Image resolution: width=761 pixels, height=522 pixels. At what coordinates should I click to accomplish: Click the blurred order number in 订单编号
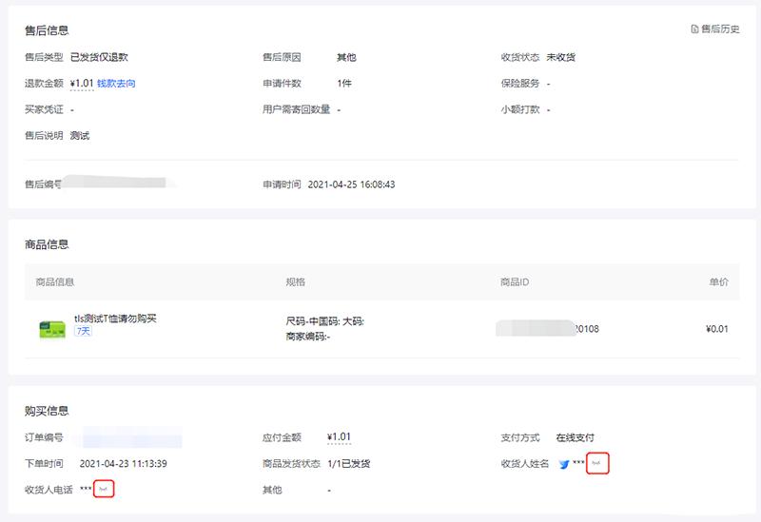click(131, 438)
